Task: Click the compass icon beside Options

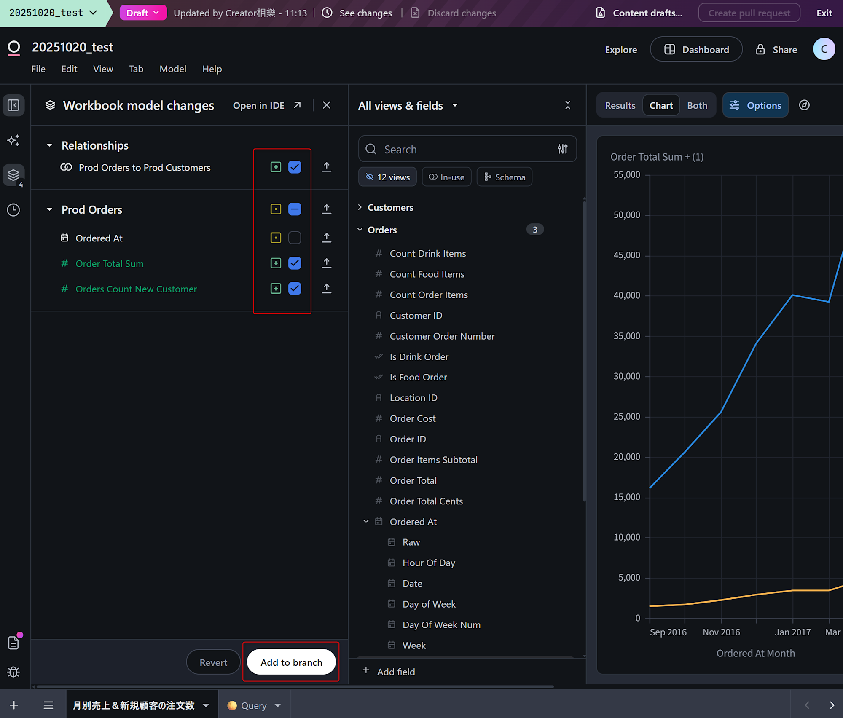Action: point(804,105)
